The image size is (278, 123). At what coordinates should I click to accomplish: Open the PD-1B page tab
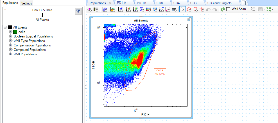[x=142, y=3]
